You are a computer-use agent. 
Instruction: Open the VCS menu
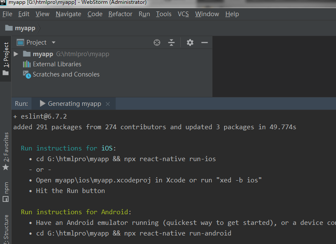tap(183, 14)
